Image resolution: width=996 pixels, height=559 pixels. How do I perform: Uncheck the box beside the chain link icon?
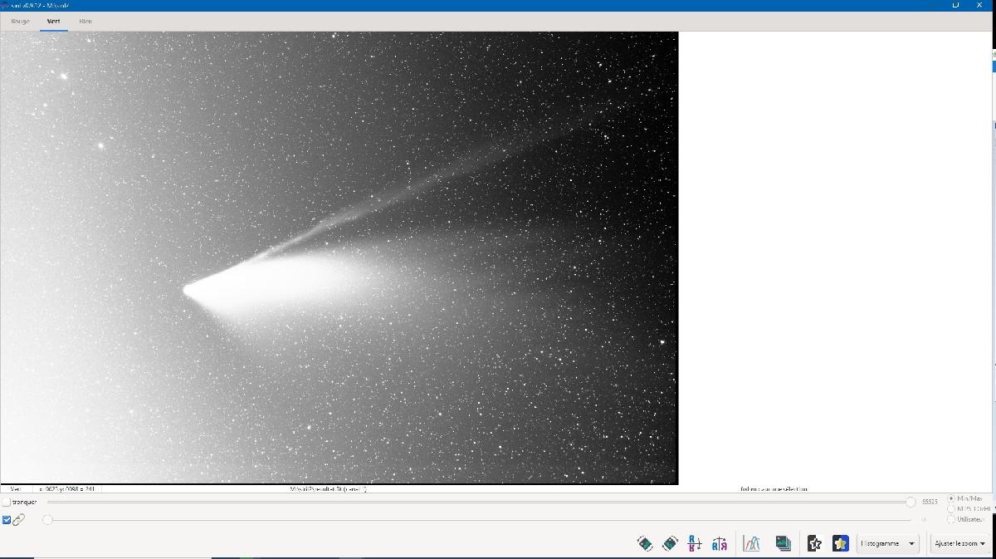click(7, 520)
